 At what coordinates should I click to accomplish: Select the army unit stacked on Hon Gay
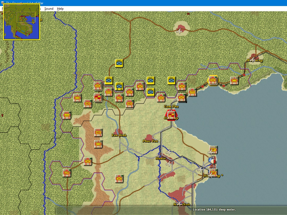171,115
